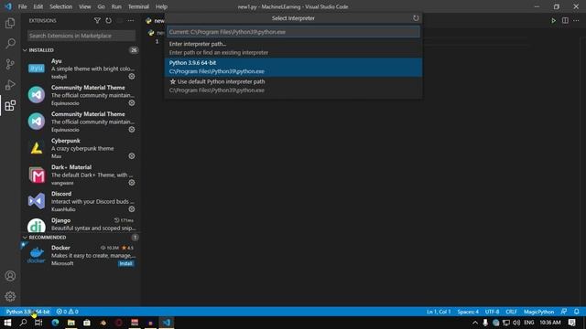Image resolution: width=586 pixels, height=329 pixels.
Task: Open the Django extension entry
Action: click(81, 225)
